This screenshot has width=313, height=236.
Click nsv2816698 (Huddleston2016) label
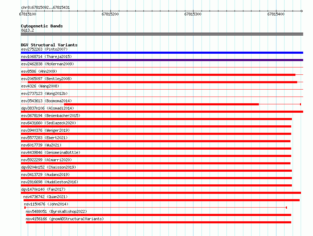click(x=50, y=182)
